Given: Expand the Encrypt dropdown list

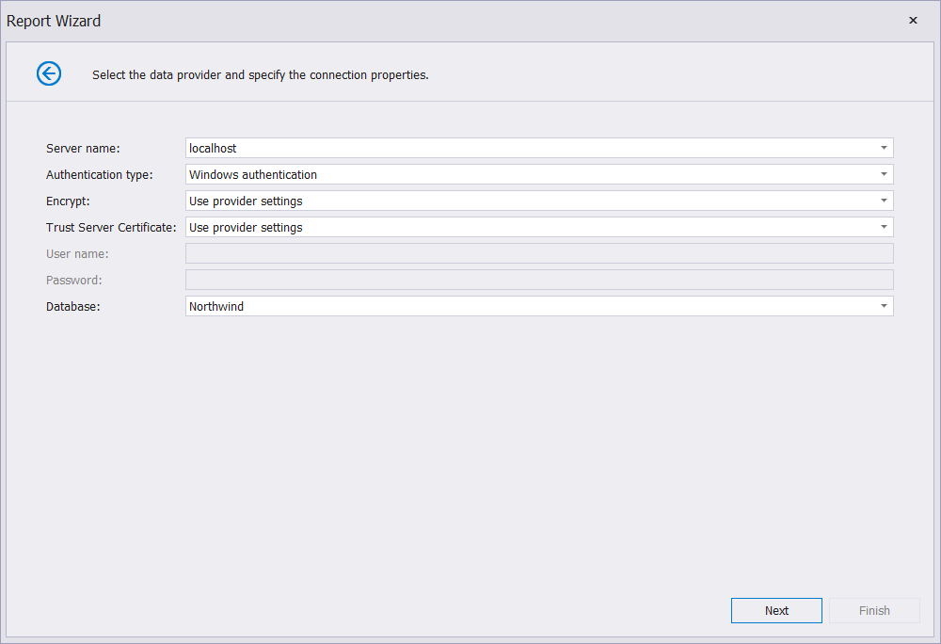Looking at the screenshot, I should [x=884, y=201].
